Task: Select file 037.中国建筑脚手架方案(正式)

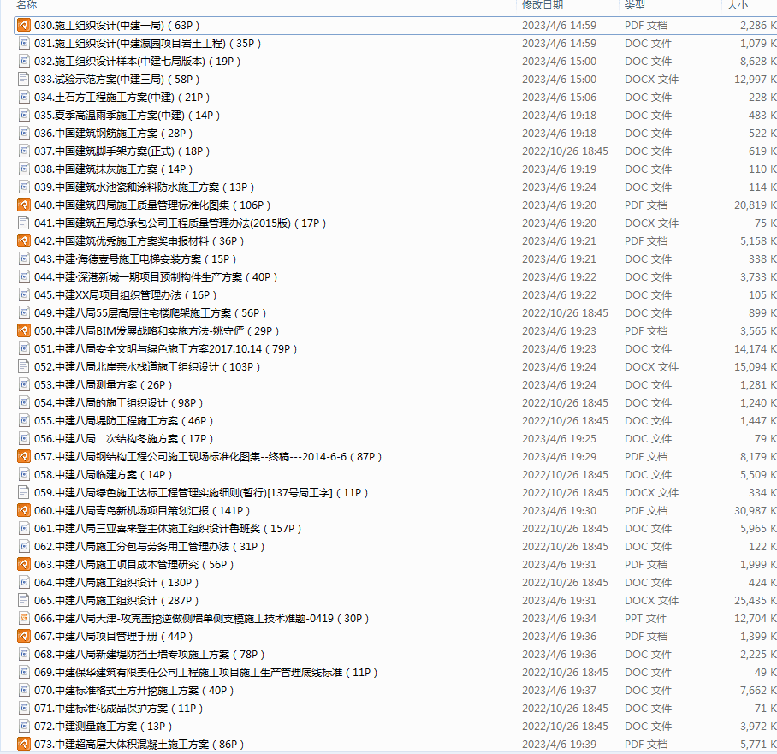Action: 122,151
